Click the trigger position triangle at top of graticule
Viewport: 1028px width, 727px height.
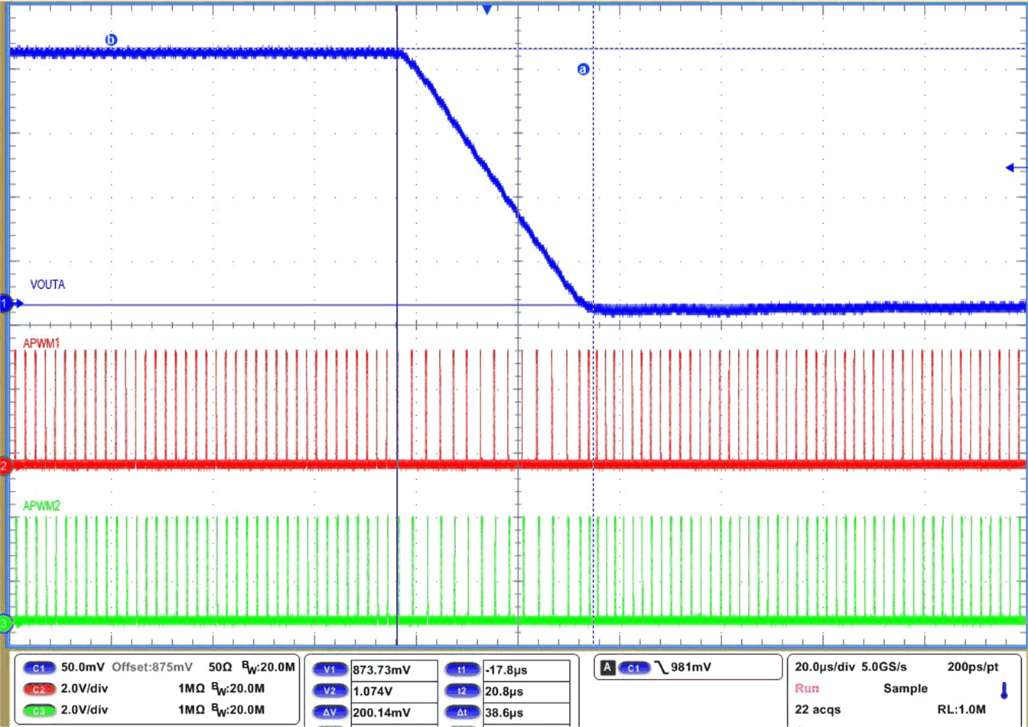pyautogui.click(x=486, y=8)
